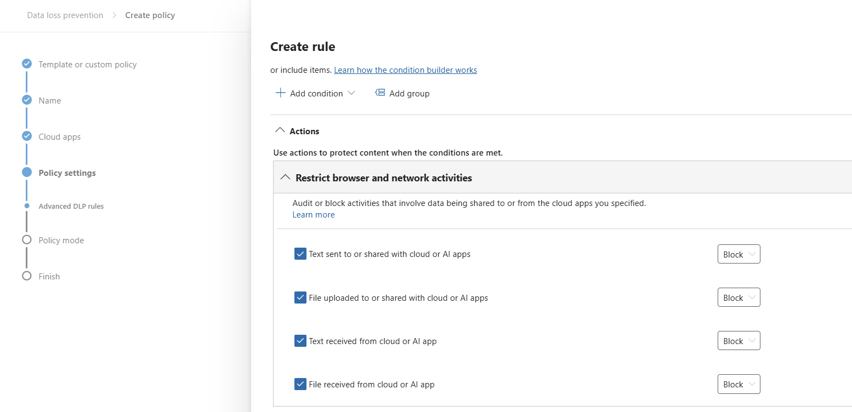Click the Finish step circle
The width and height of the screenshot is (852, 412).
27,276
